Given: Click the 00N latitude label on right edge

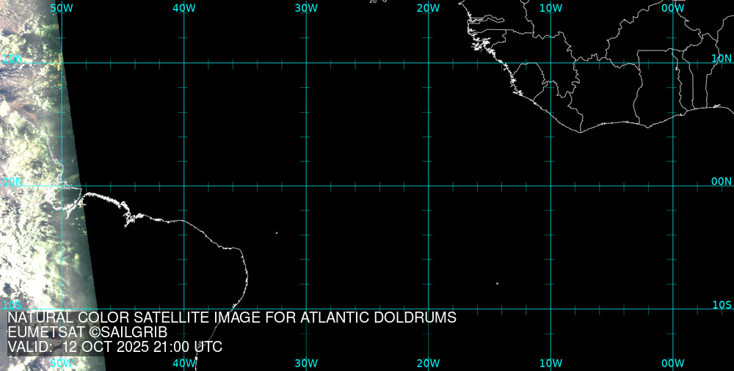Looking at the screenshot, I should (722, 181).
